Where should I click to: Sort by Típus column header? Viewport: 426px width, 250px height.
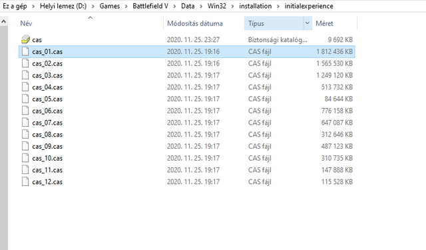pos(256,23)
